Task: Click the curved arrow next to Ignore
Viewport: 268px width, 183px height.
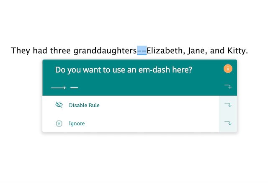Action: coord(228,123)
